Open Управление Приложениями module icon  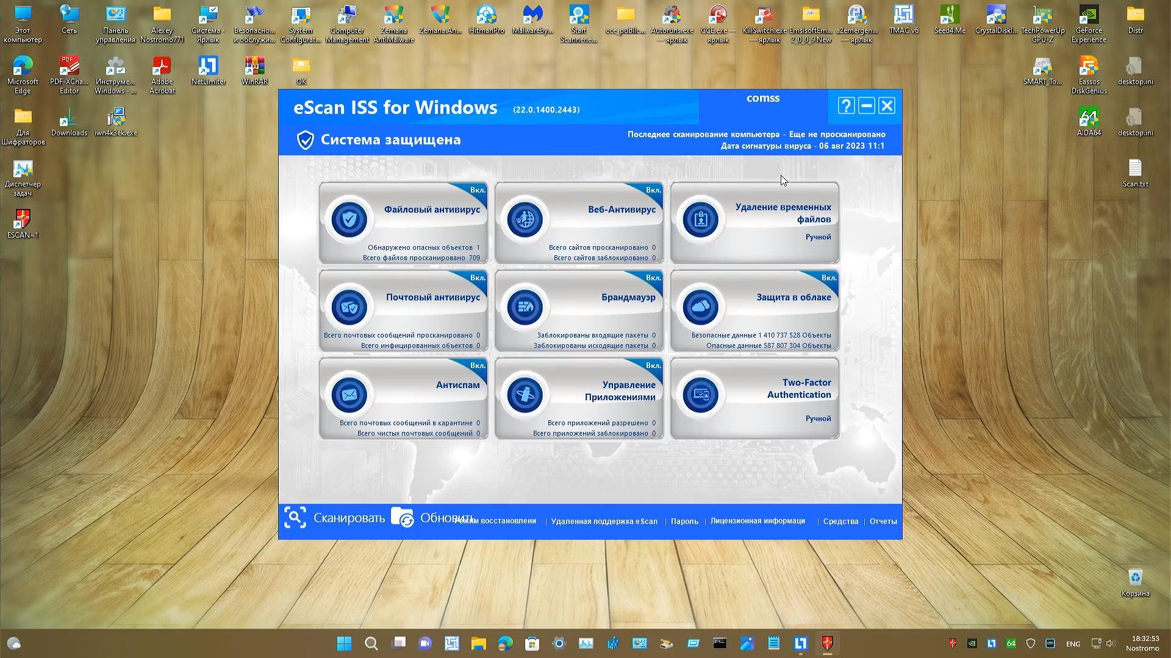click(525, 395)
